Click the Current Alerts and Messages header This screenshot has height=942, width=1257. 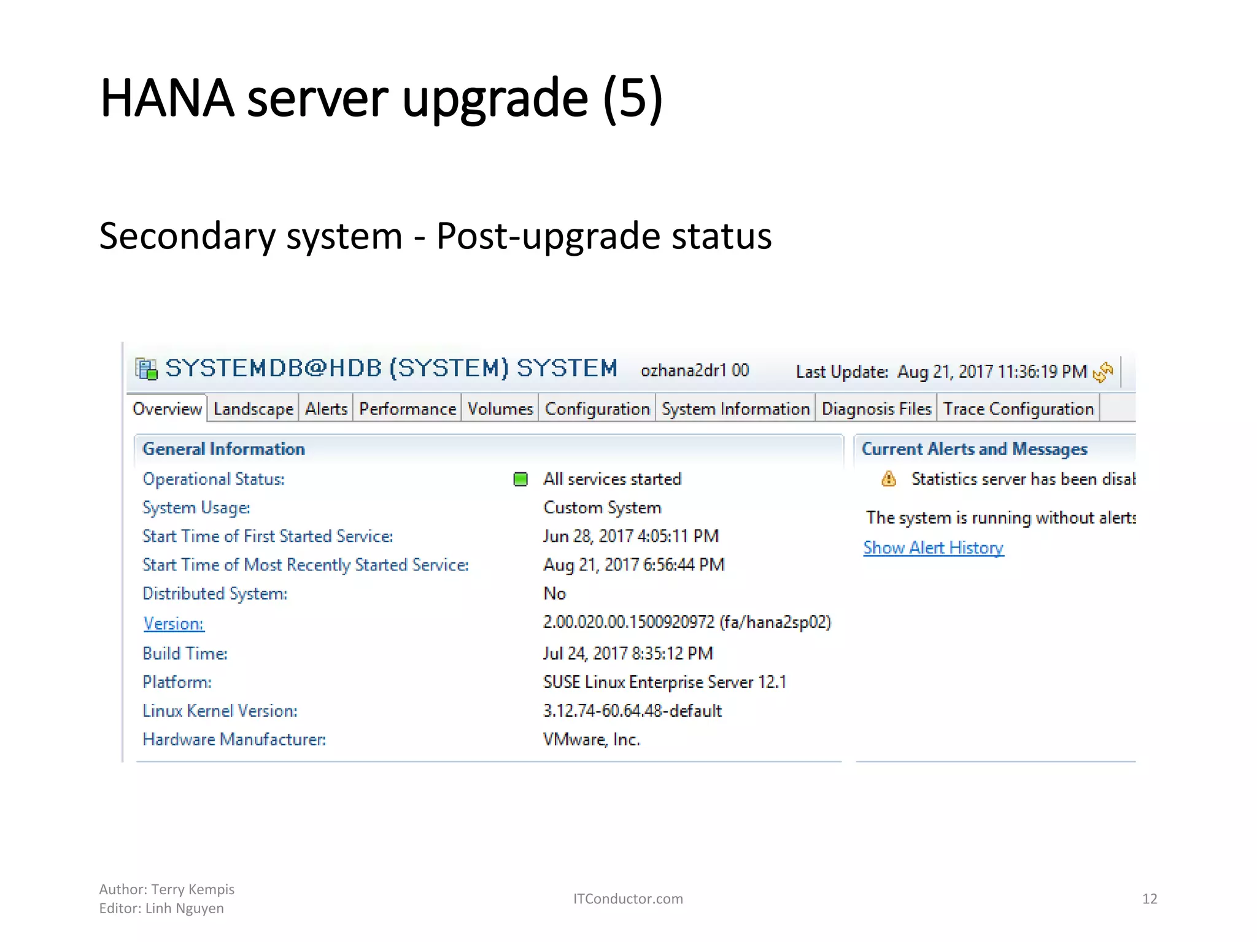pyautogui.click(x=975, y=450)
